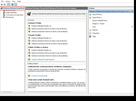The height and width of the screenshot is (101, 136).
Task: Click Domain Profile green outbound allowed icon
Action: click(x=29, y=32)
